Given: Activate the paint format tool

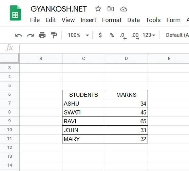Looking at the screenshot, I should pyautogui.click(x=54, y=35).
